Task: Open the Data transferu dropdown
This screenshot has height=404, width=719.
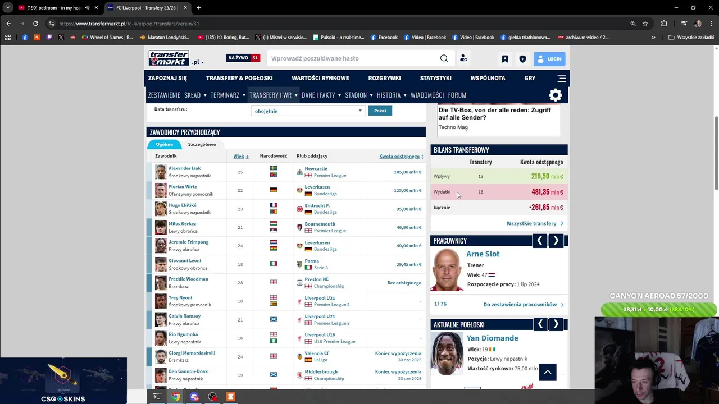Action: [308, 111]
